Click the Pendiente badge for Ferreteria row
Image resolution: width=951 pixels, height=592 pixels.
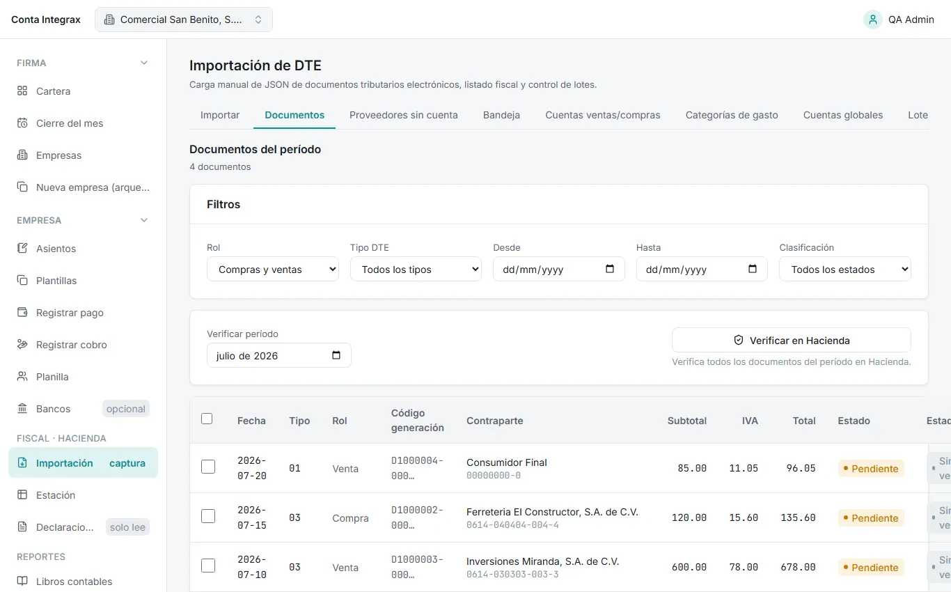[871, 518]
